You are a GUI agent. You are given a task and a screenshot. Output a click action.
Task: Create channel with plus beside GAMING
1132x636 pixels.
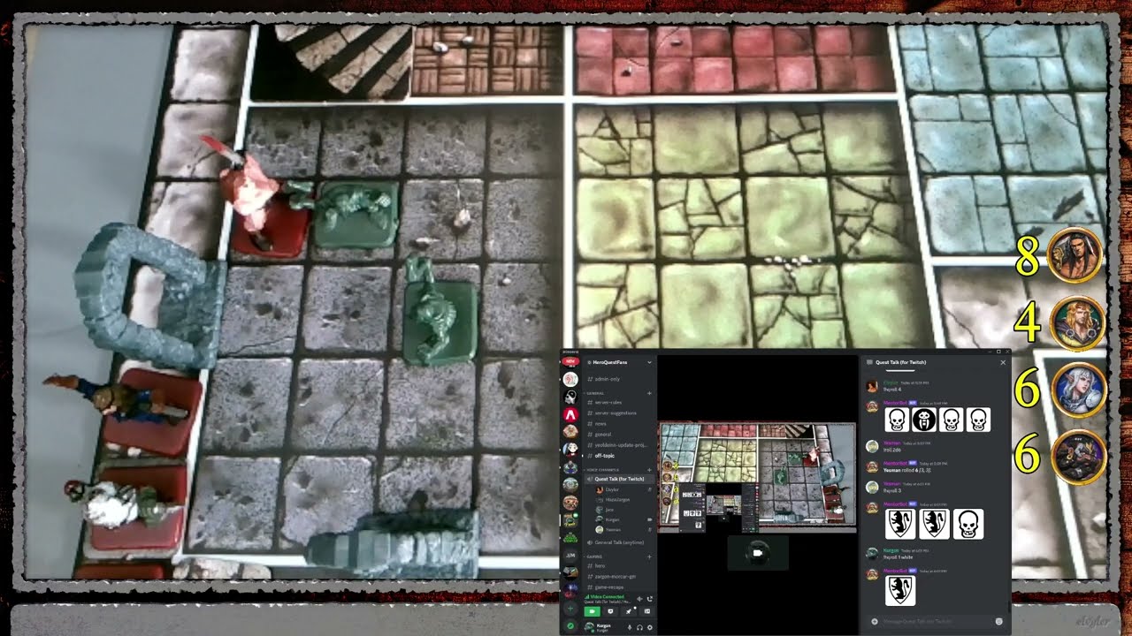click(x=649, y=556)
